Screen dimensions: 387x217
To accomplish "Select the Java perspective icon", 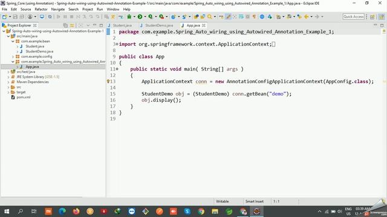I will pyautogui.click(x=382, y=17).
